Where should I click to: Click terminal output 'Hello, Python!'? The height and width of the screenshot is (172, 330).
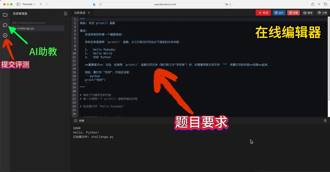click(x=86, y=133)
